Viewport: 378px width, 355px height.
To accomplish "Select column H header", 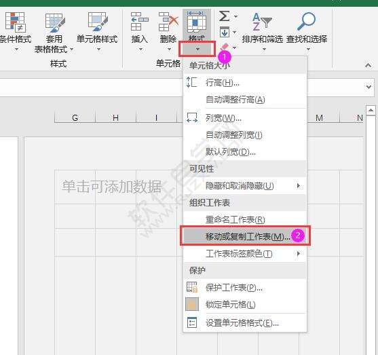I will point(116,117).
